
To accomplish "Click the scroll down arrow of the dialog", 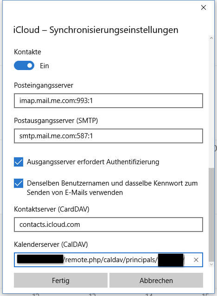I will pos(211,264).
